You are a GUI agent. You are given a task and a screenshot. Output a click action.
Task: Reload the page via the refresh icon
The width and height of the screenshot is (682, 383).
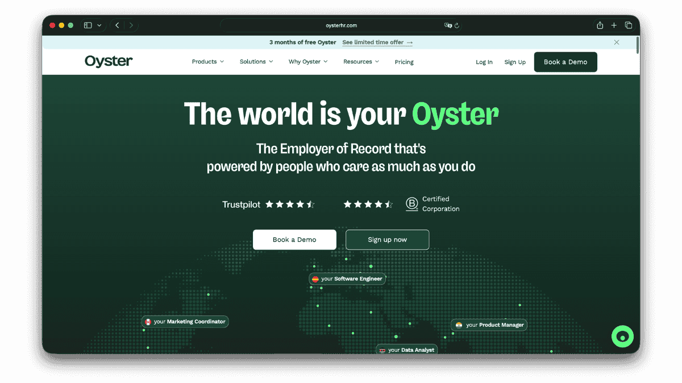458,26
